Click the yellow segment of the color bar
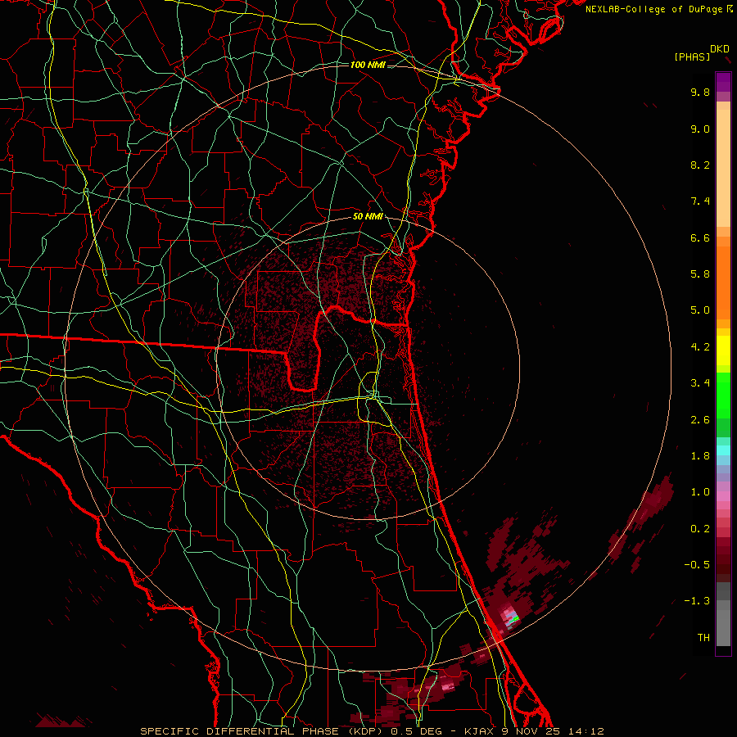The height and width of the screenshot is (737, 737). pyautogui.click(x=723, y=350)
